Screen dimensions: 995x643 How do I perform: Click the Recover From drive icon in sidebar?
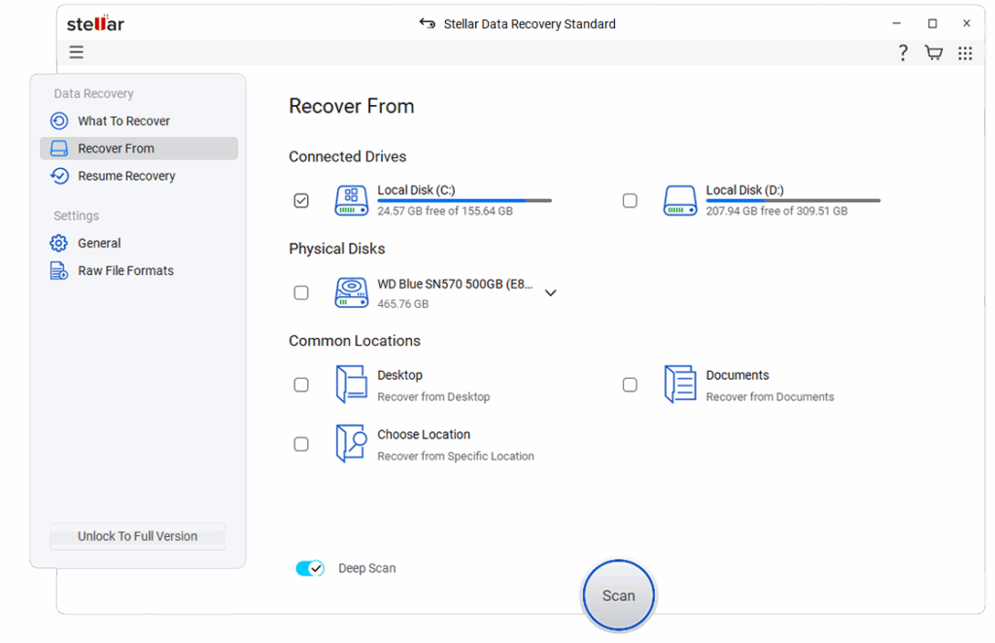59,149
